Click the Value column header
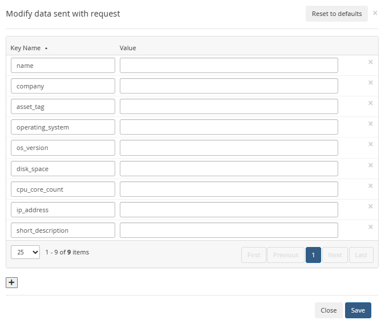 click(x=128, y=48)
